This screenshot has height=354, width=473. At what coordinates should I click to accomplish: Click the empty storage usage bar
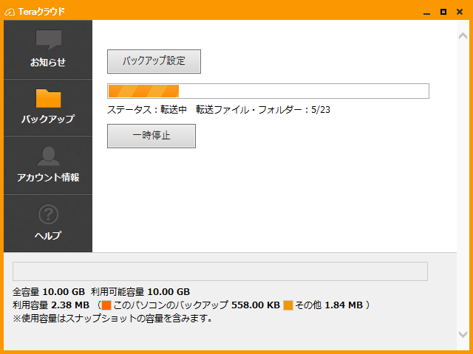(220, 271)
